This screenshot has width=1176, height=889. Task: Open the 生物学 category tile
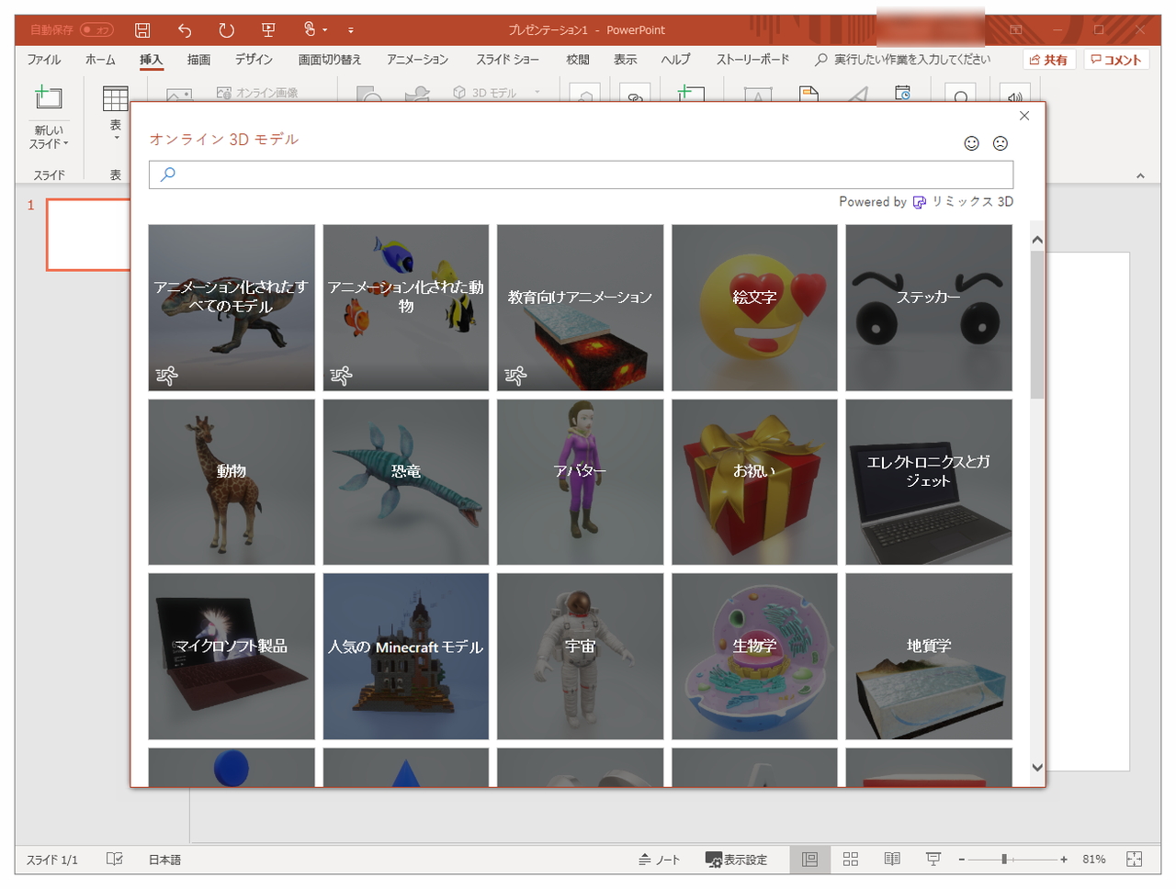coord(754,657)
